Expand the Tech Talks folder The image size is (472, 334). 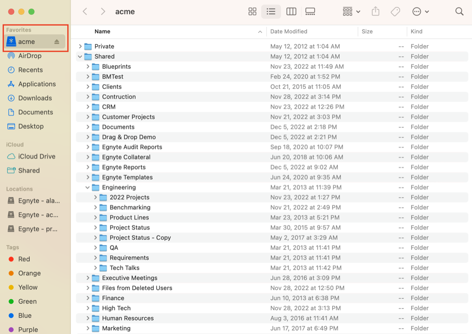click(x=95, y=268)
